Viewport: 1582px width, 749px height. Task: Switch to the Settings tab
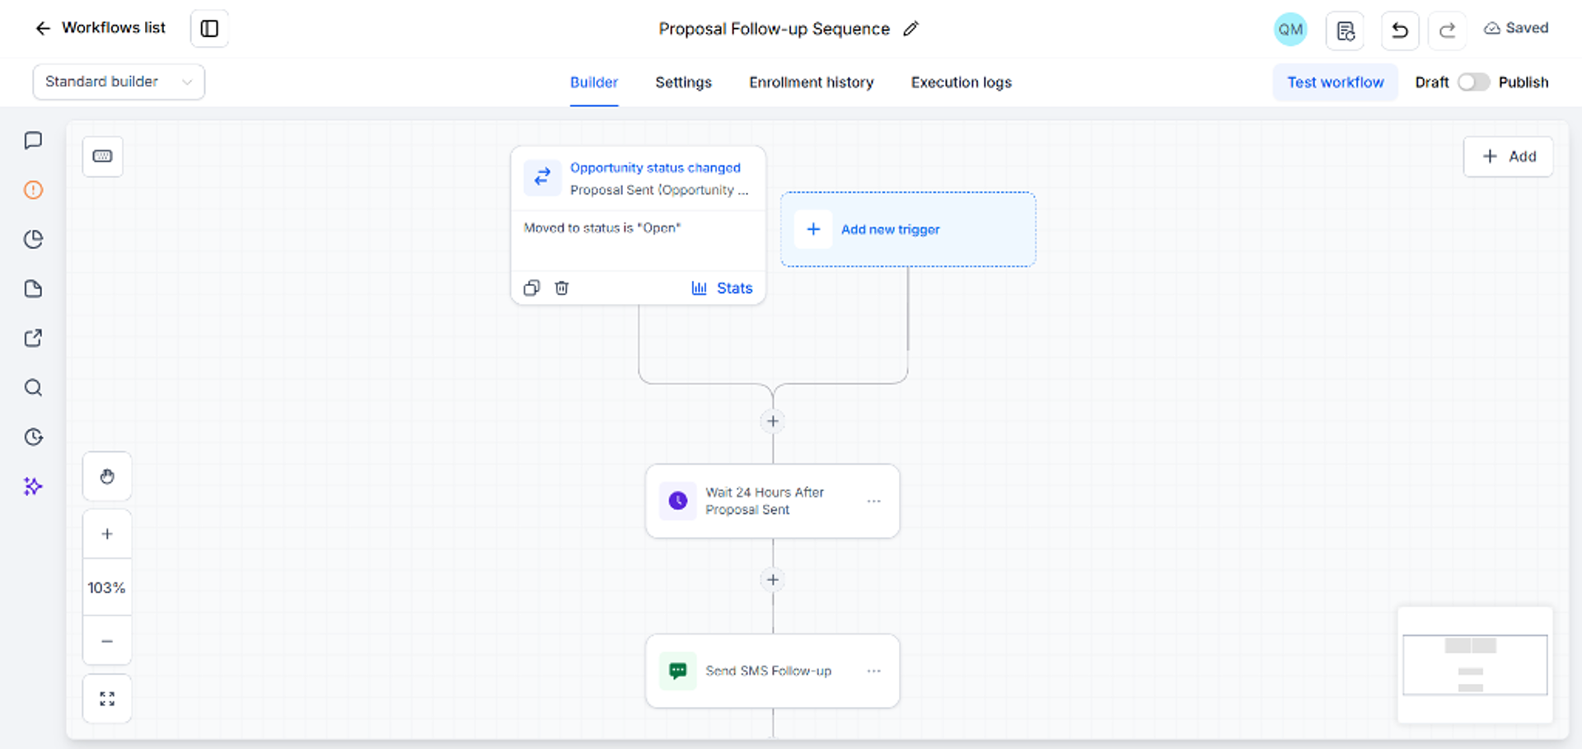(x=683, y=82)
